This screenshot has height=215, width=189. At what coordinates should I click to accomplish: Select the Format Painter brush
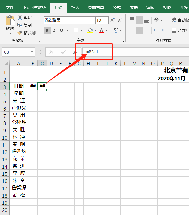(27, 33)
